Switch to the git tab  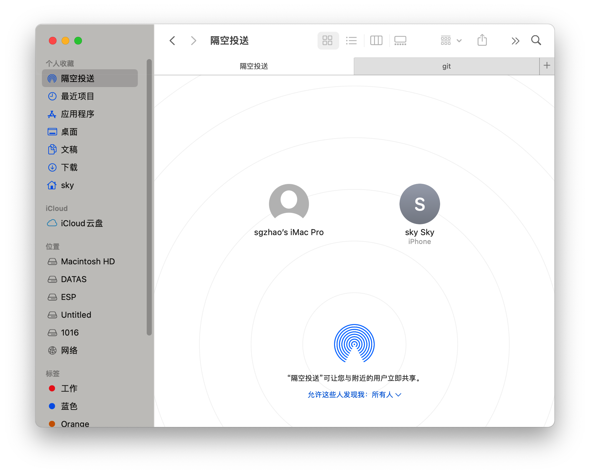pos(446,66)
